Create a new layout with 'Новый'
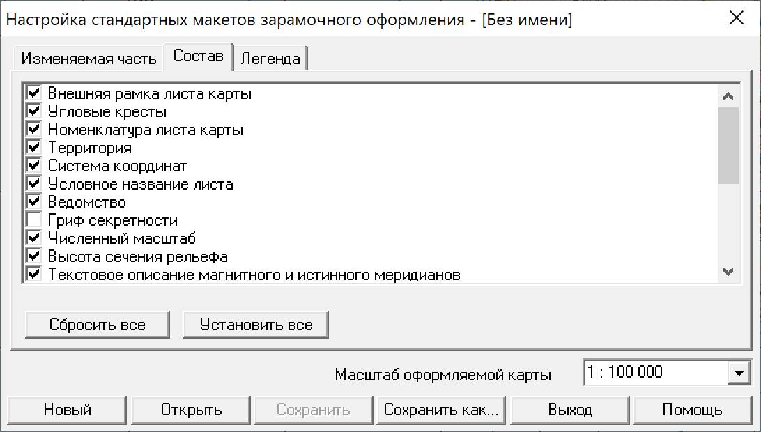This screenshot has height=432, width=761. pyautogui.click(x=68, y=410)
